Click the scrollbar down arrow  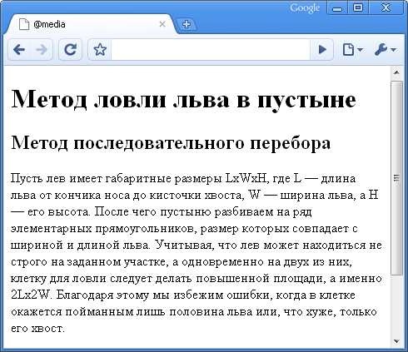pos(396,341)
